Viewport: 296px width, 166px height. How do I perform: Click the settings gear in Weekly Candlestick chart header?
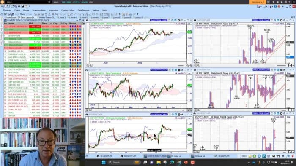(x=179, y=20)
